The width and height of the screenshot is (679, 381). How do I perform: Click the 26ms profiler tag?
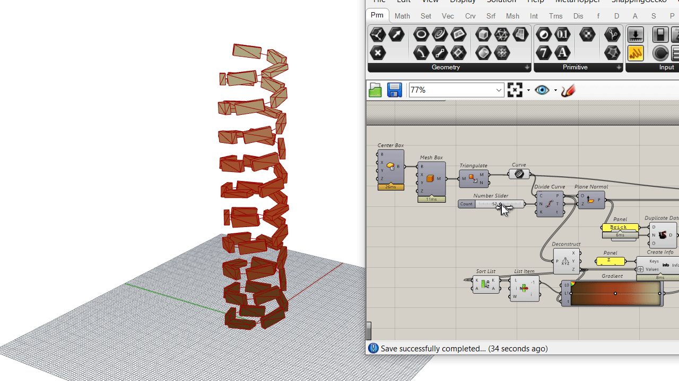click(391, 187)
